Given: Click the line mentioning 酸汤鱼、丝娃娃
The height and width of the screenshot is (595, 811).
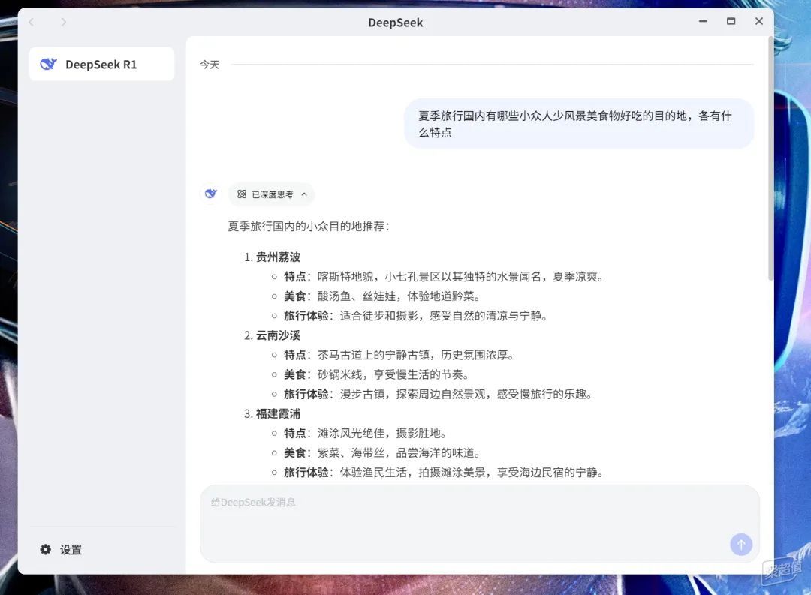Looking at the screenshot, I should click(x=381, y=296).
